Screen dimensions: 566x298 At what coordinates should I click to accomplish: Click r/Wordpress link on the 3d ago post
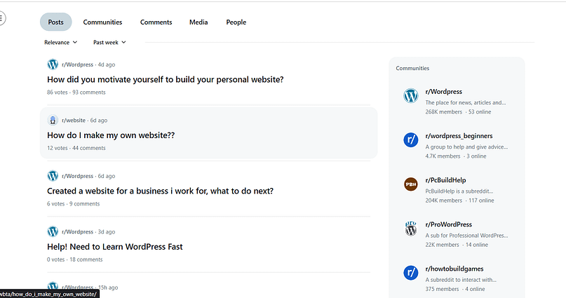[x=77, y=231]
